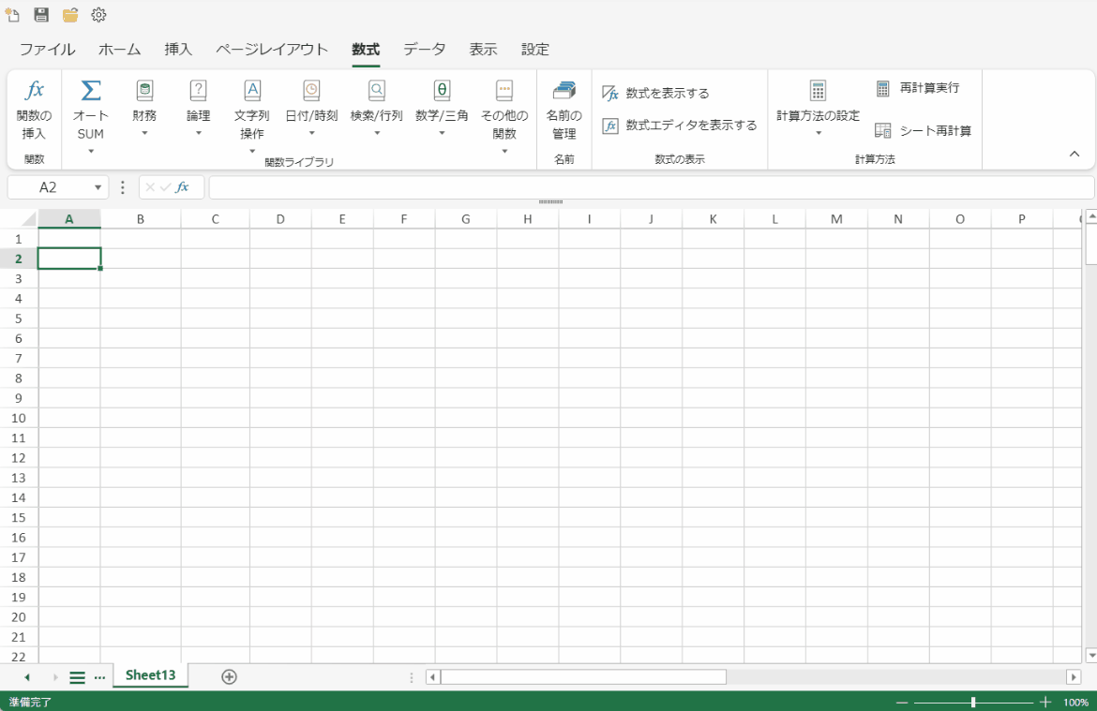
Task: Expand the 文字列操作 dropdown arrow
Action: point(252,151)
